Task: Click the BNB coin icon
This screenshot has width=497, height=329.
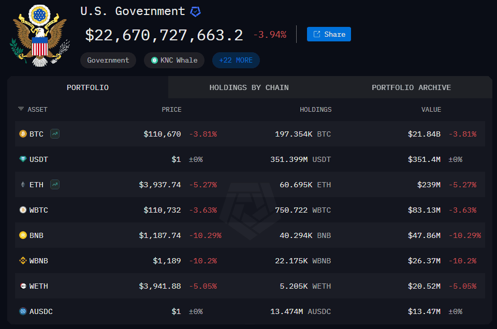Action: tap(23, 235)
